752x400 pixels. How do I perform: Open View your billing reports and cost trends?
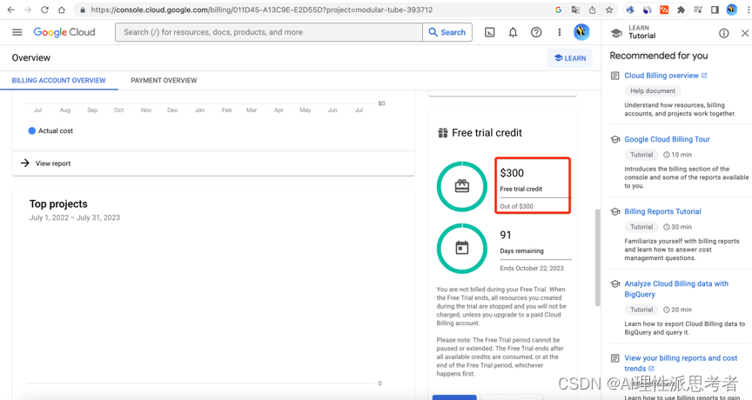[x=681, y=363]
